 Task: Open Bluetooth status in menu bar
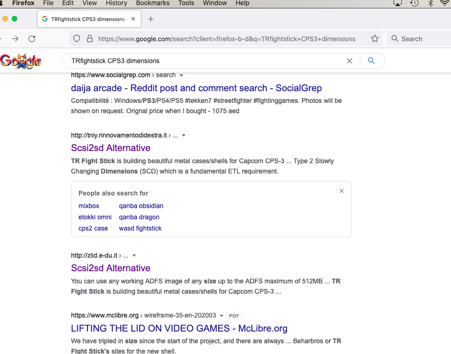click(x=430, y=3)
